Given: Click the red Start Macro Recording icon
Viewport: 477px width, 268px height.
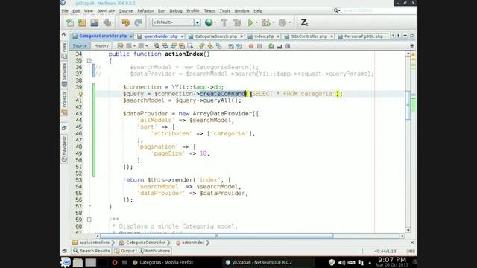Looking at the screenshot, I should tap(251, 46).
